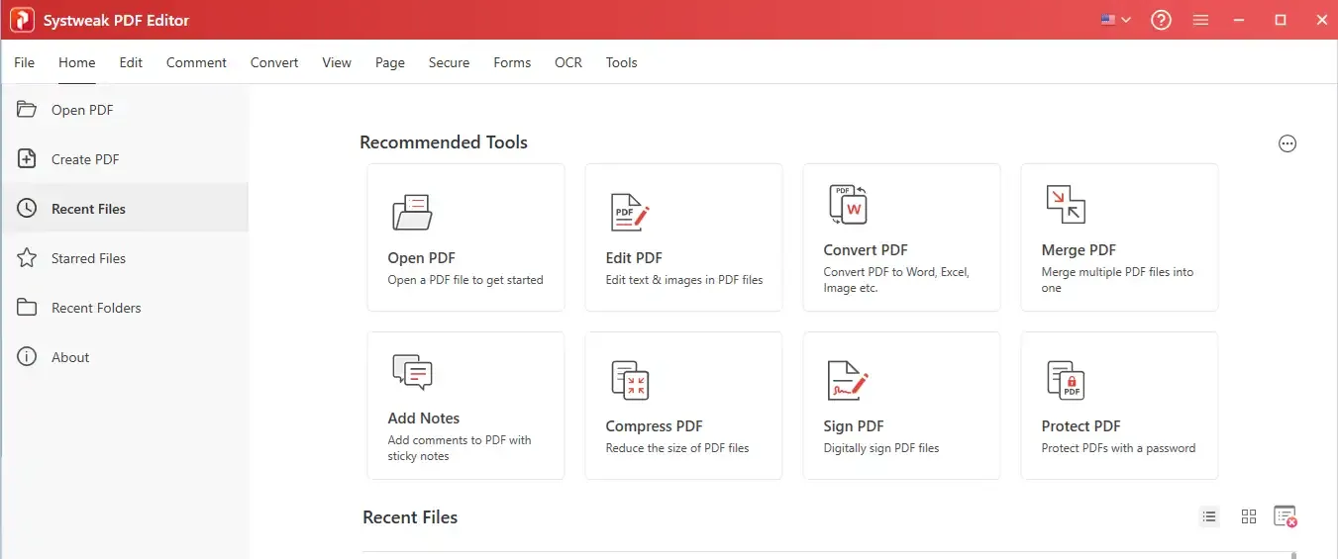The image size is (1338, 559).
Task: Select Recent Folders label in sidebar
Action: (x=96, y=308)
